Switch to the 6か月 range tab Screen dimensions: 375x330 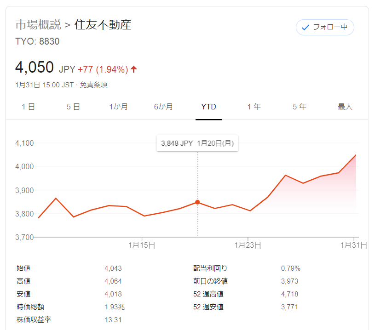[163, 107]
